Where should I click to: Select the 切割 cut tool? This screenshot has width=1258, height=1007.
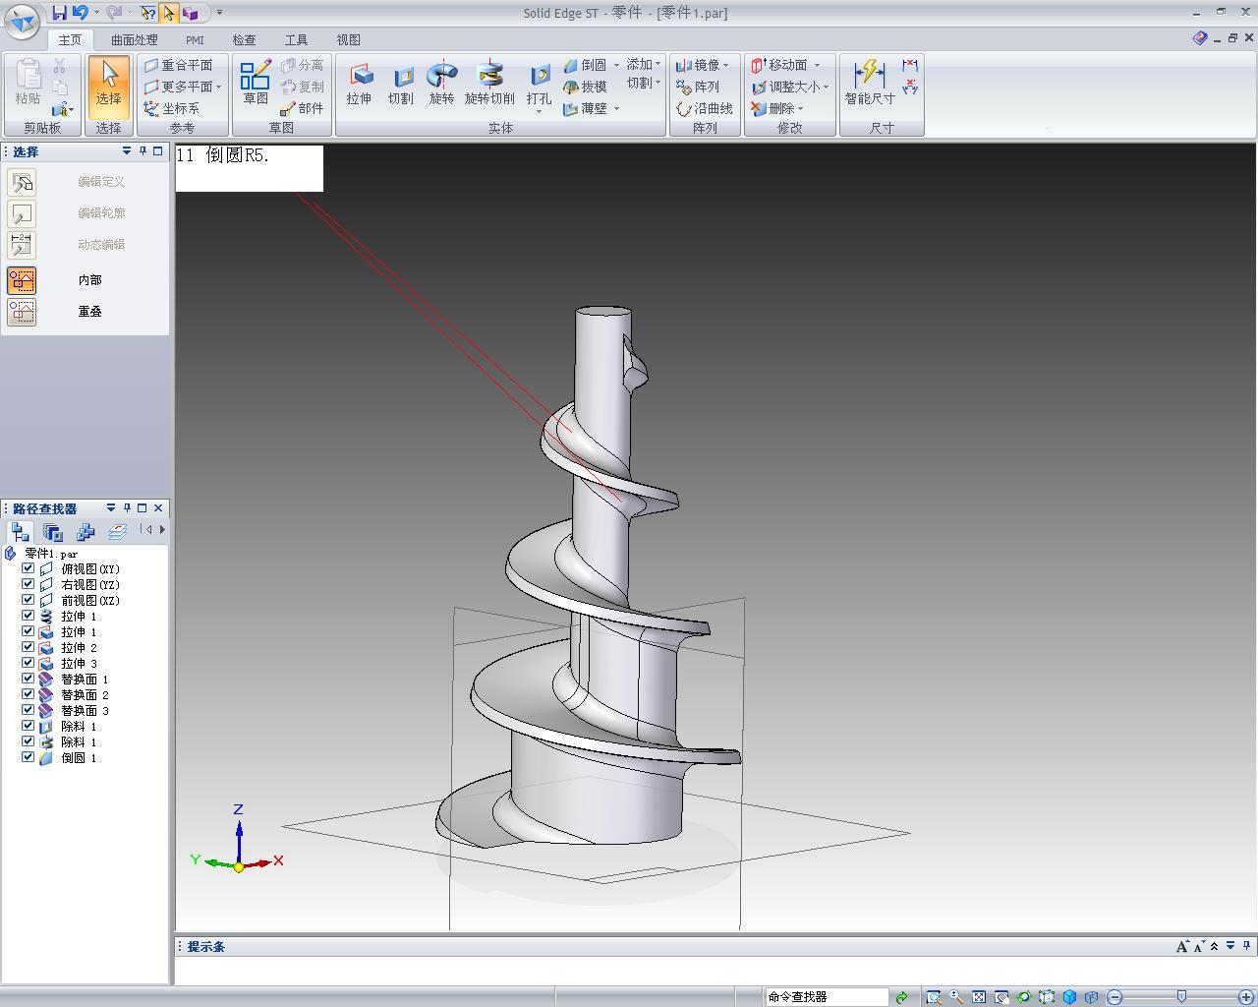point(401,85)
